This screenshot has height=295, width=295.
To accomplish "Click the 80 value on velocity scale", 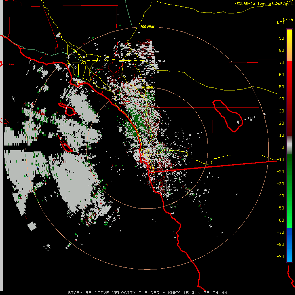I will coord(282,50).
